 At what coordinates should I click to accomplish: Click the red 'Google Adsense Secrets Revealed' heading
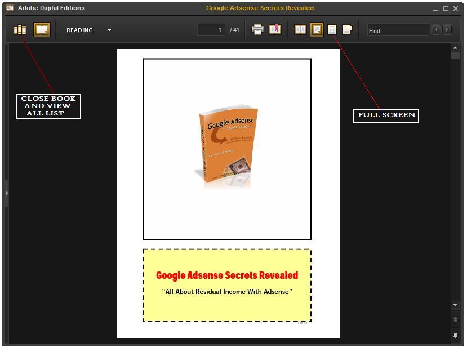coord(227,275)
